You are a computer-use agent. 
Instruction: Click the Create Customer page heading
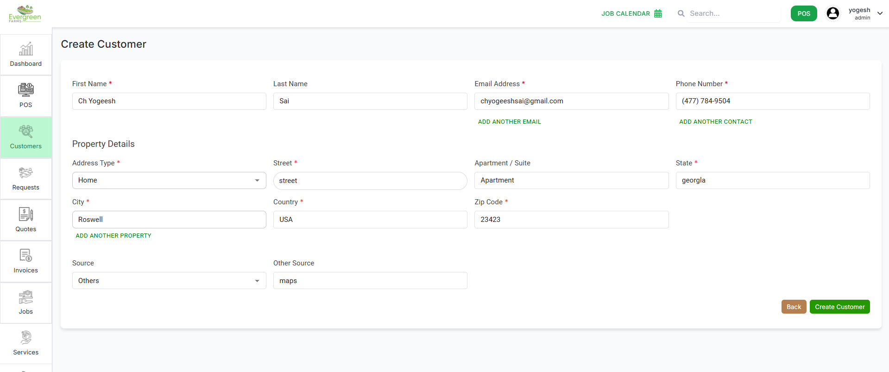click(104, 44)
